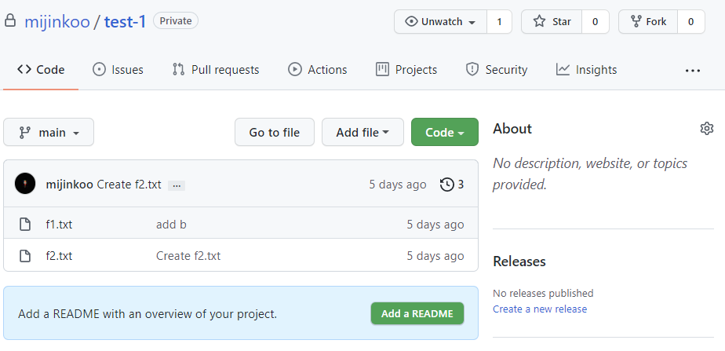This screenshot has width=725, height=351.
Task: Star the repository
Action: click(552, 22)
